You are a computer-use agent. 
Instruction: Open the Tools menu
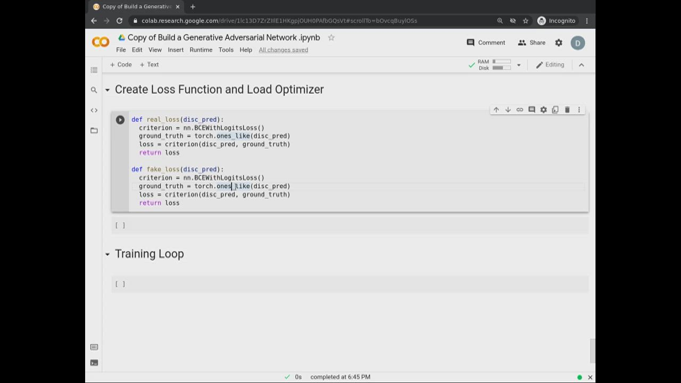tap(226, 50)
